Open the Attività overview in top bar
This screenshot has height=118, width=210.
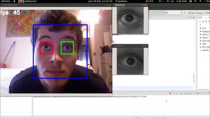(6, 1)
